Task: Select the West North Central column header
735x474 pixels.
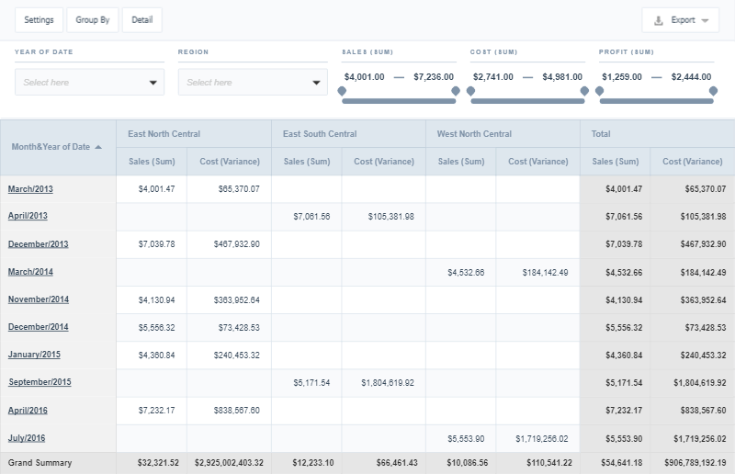Action: 474,134
